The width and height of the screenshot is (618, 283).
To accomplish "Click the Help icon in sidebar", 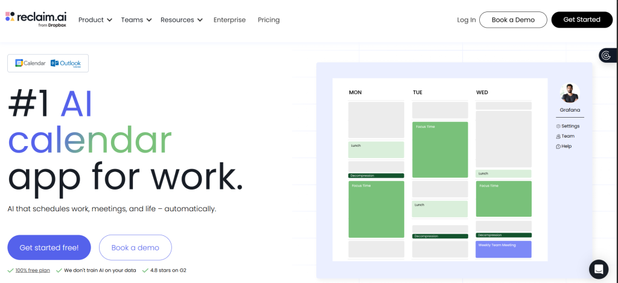I will pyautogui.click(x=558, y=146).
